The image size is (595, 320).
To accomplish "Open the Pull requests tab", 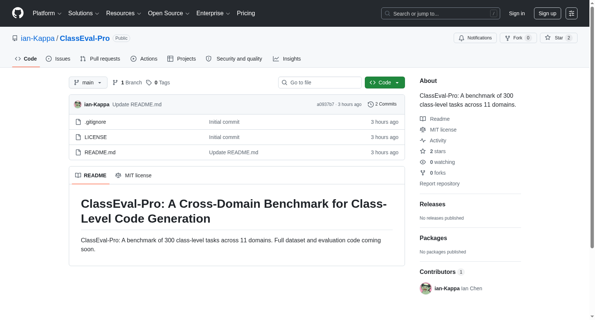I will coord(100,59).
